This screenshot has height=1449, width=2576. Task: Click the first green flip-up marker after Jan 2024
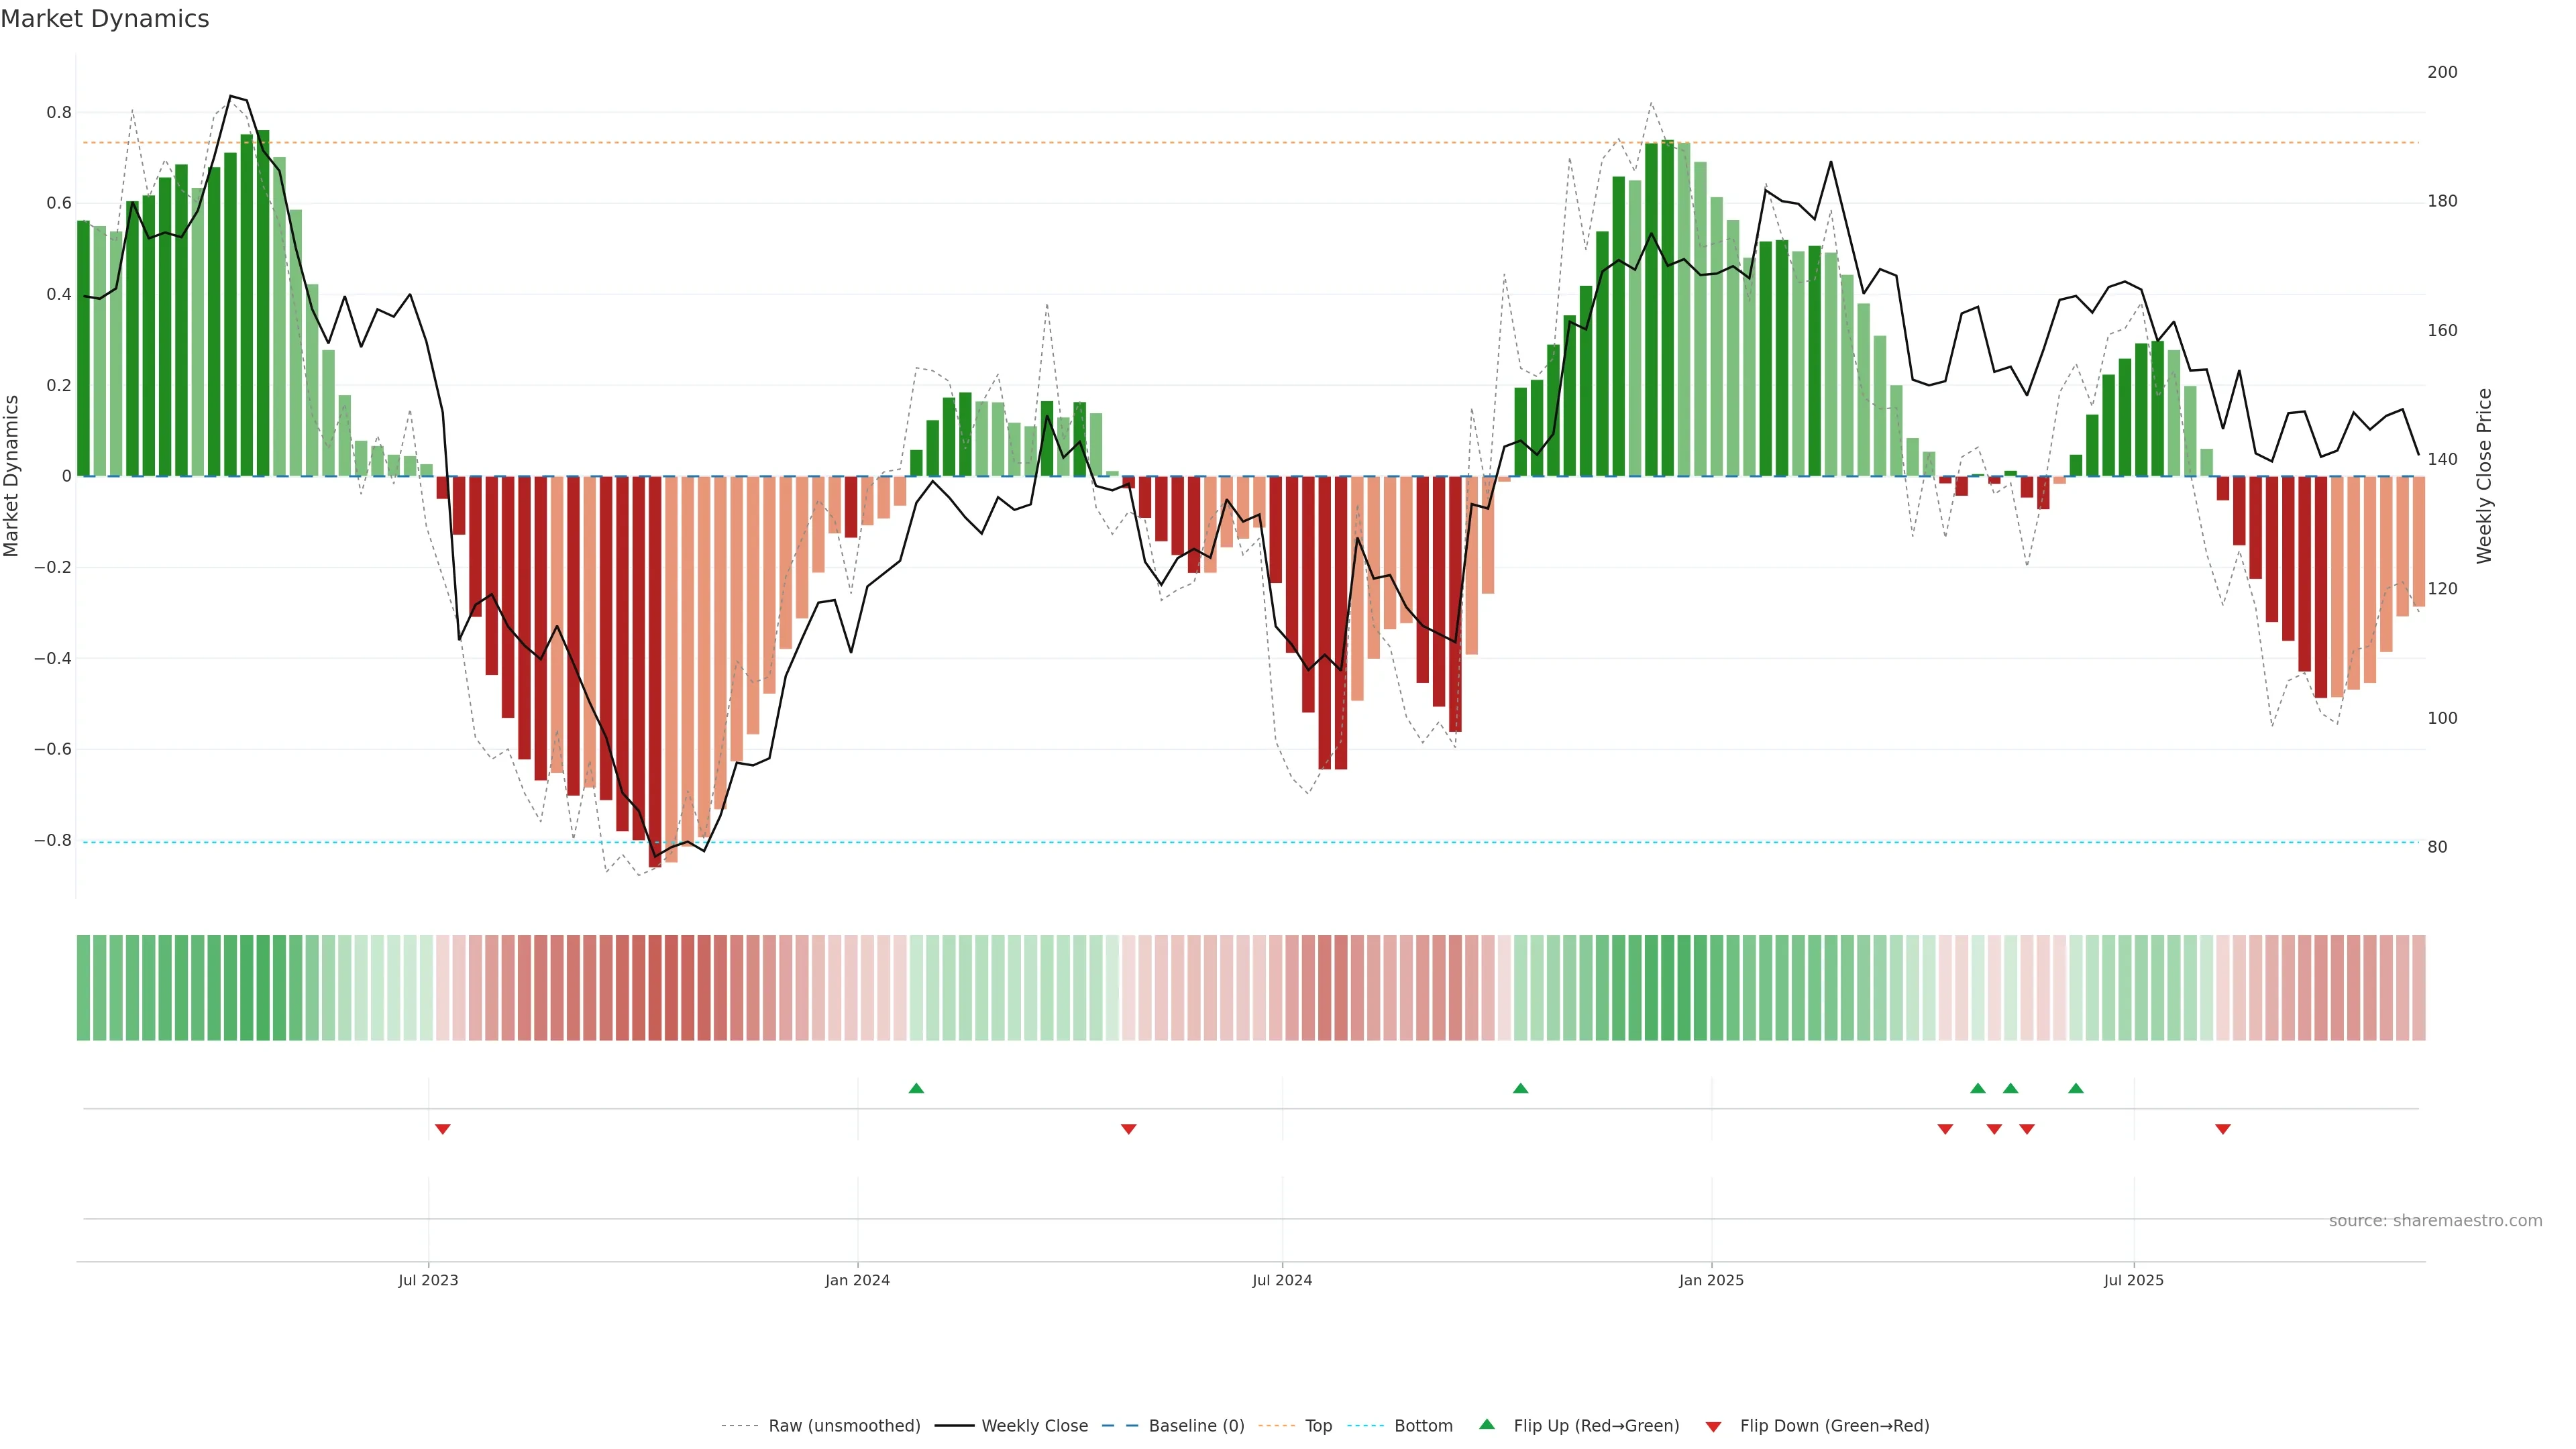[916, 1088]
